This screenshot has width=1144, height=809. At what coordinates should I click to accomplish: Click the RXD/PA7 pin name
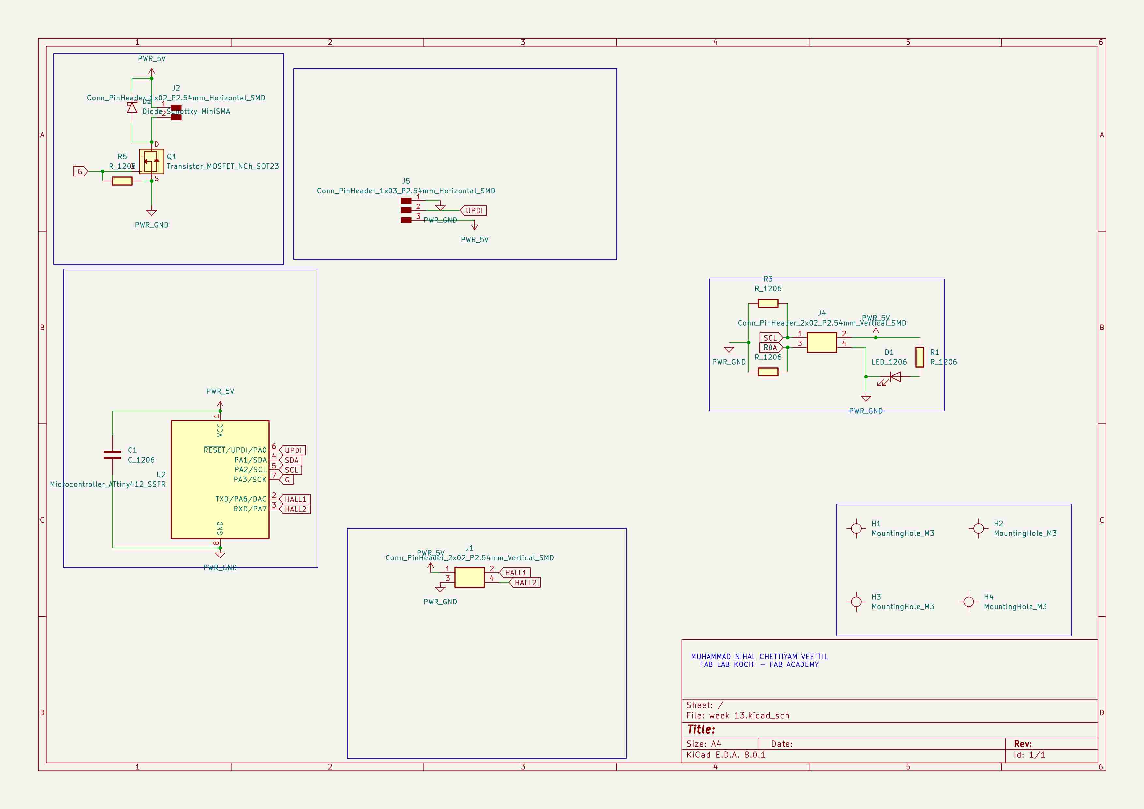[x=250, y=509]
